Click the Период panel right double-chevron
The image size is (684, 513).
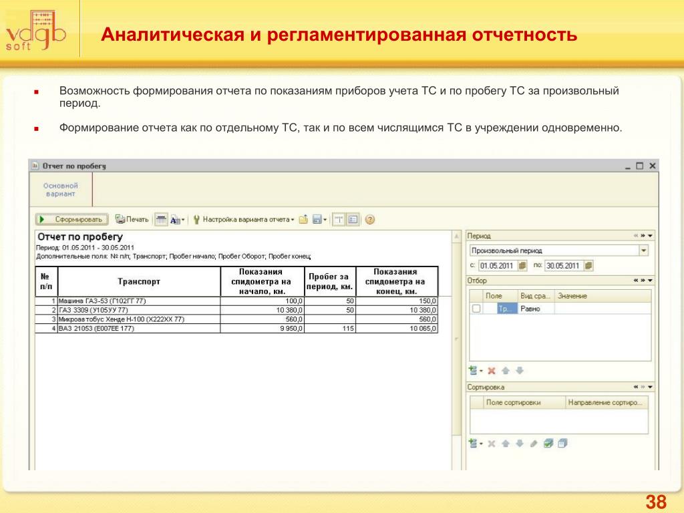coord(643,236)
